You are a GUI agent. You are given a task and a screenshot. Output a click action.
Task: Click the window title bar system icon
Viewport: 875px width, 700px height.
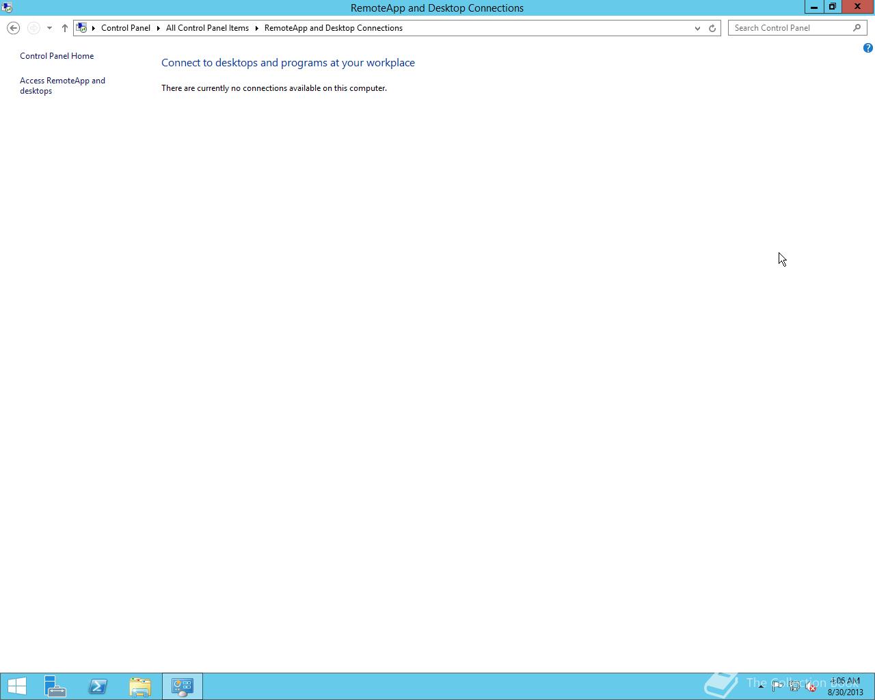pos(7,8)
